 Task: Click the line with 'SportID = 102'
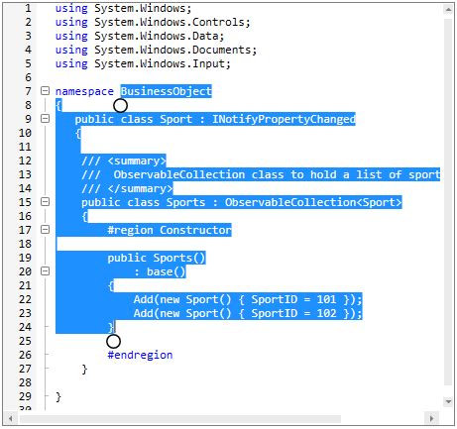tap(248, 313)
